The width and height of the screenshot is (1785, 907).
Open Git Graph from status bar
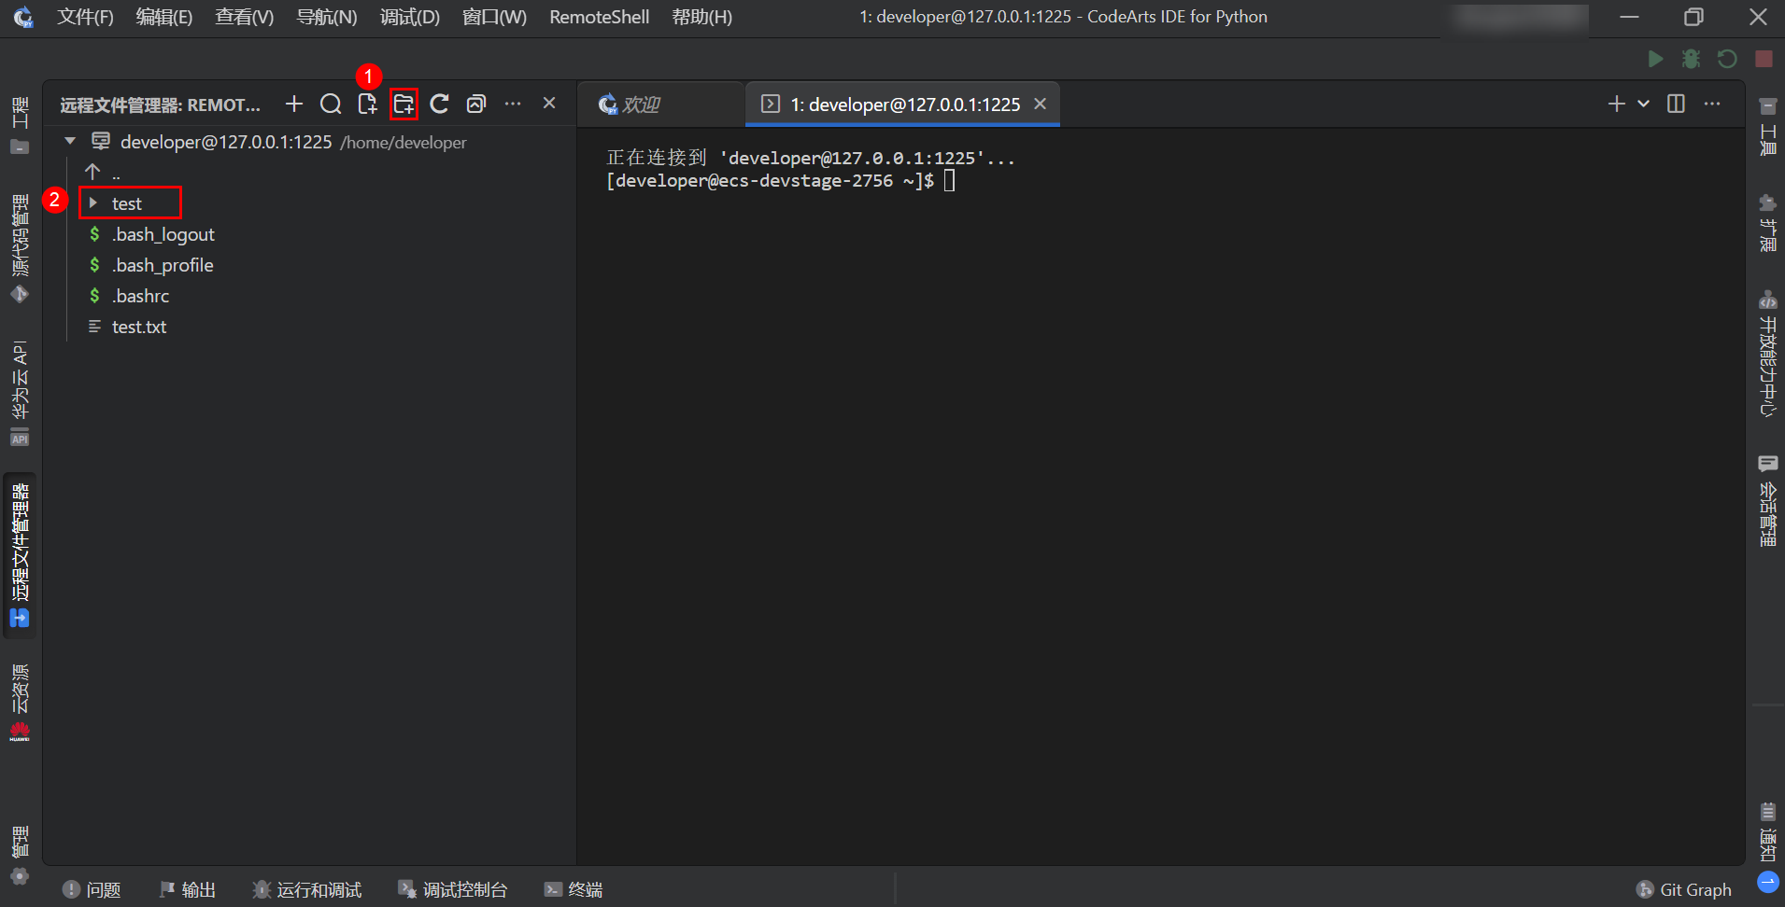pos(1684,889)
